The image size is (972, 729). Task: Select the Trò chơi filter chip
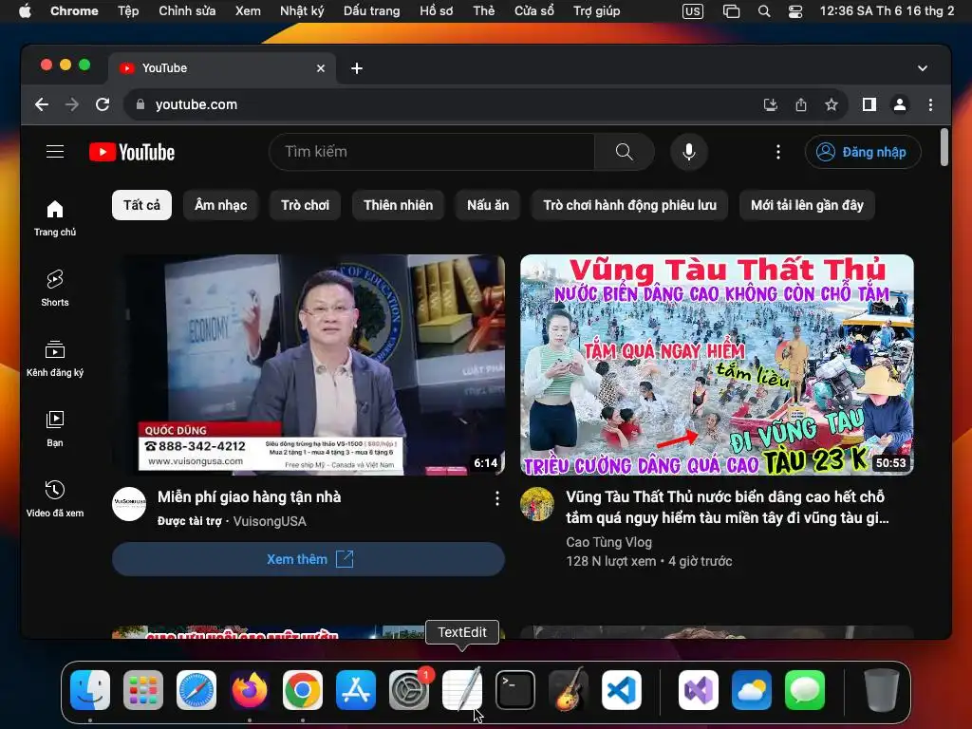[305, 205]
